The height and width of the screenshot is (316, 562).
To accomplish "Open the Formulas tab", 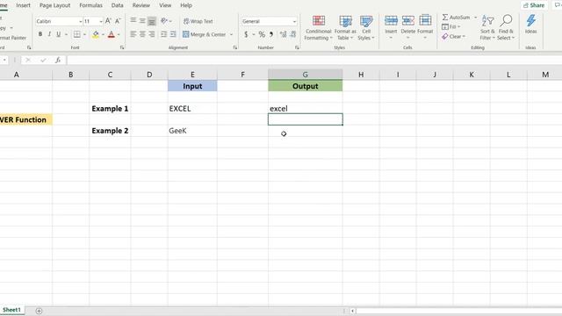I will (90, 5).
